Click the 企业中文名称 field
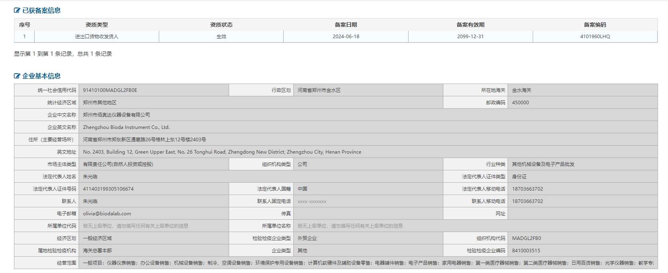This screenshot has width=668, height=273. [368, 115]
